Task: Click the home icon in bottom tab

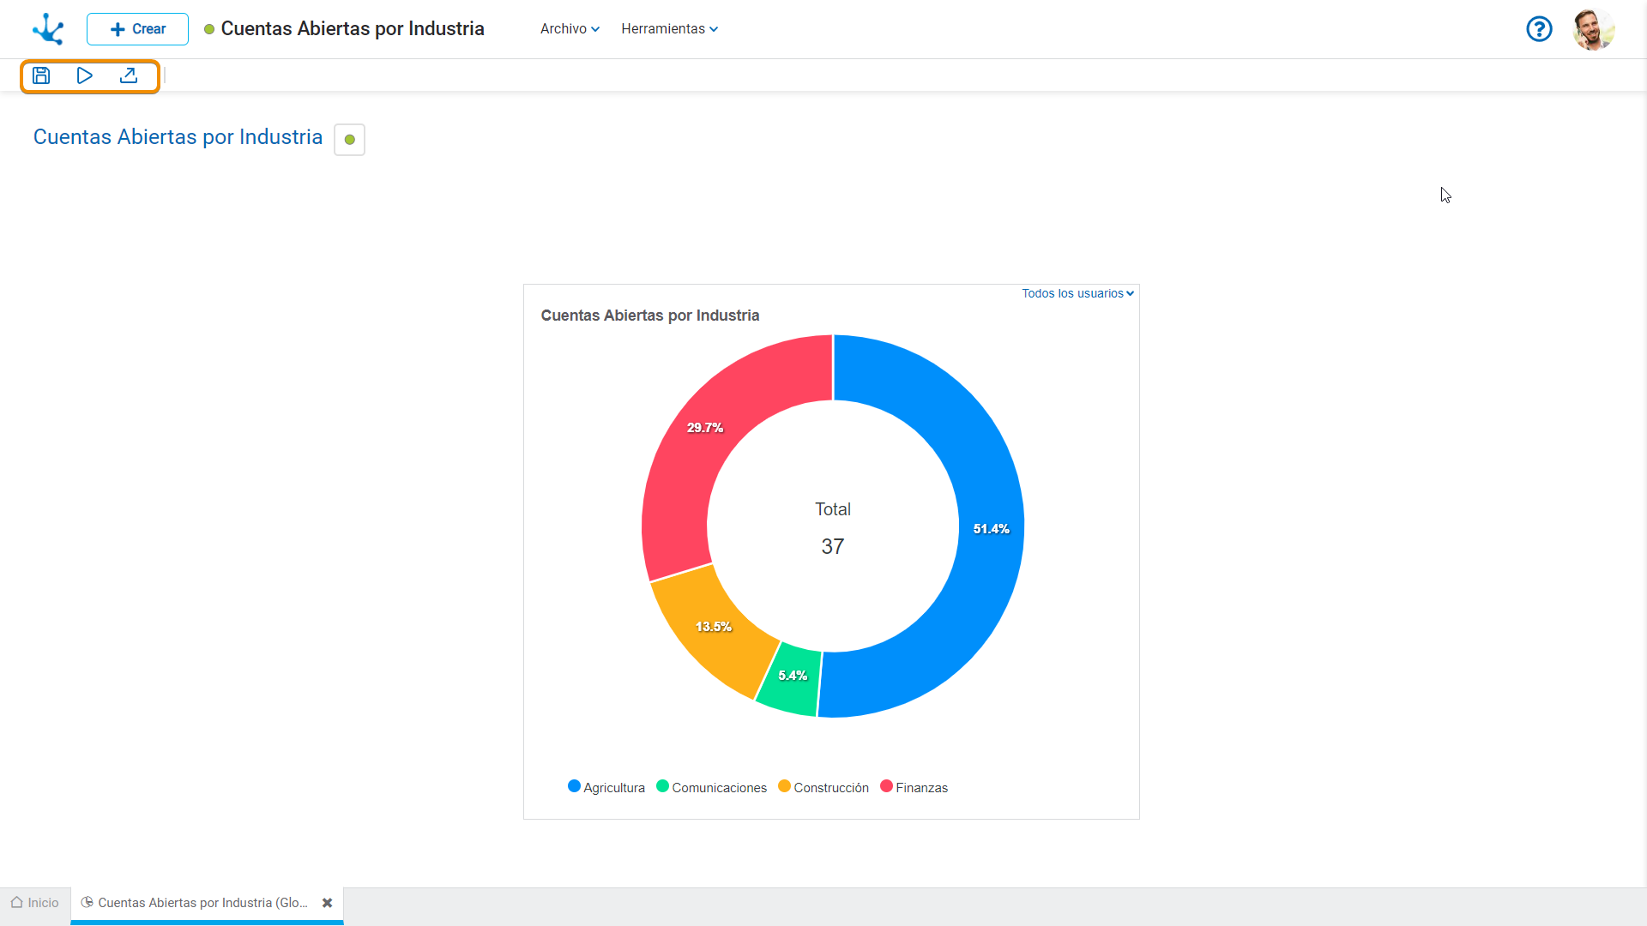Action: click(16, 902)
